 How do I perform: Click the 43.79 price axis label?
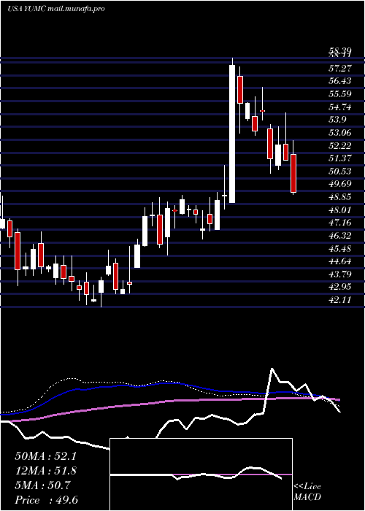[x=339, y=274]
